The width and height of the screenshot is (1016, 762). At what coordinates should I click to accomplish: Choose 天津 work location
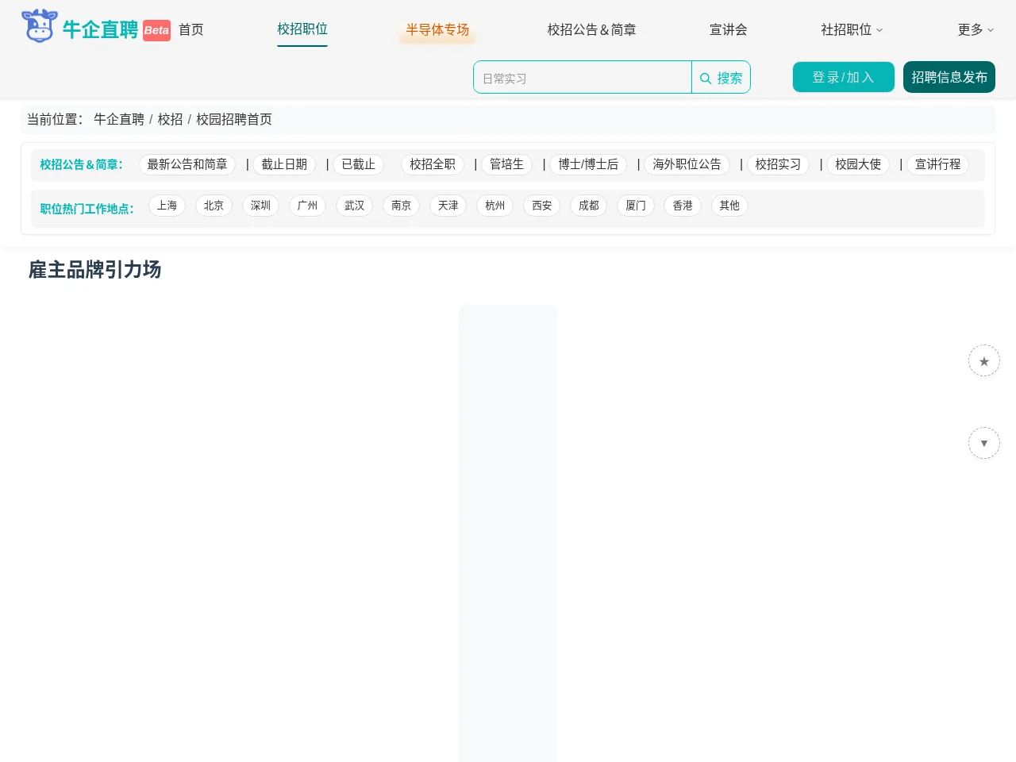tap(448, 206)
